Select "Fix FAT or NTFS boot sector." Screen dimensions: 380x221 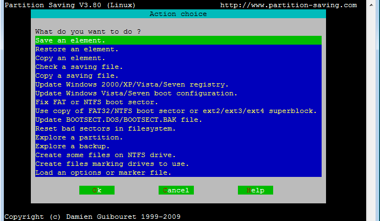coord(178,102)
